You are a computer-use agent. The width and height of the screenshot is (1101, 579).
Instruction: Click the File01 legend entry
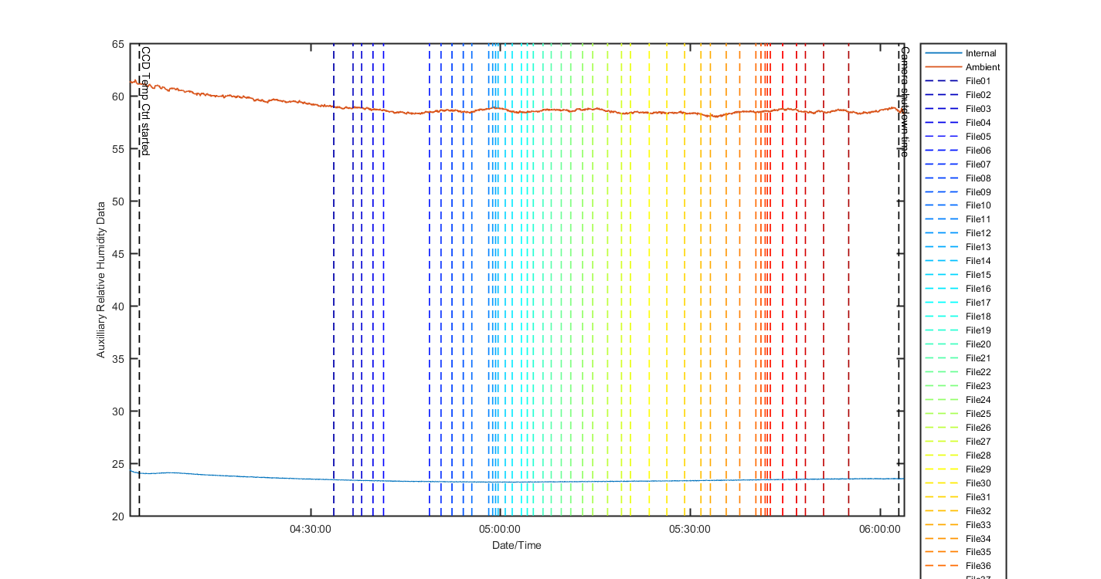(959, 81)
